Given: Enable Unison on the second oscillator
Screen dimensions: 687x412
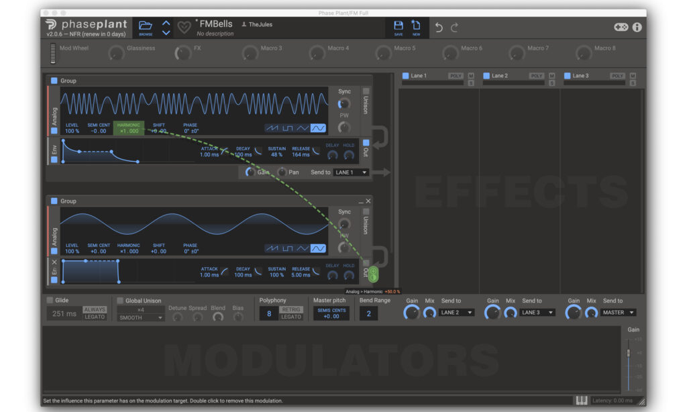Looking at the screenshot, I should tap(366, 211).
